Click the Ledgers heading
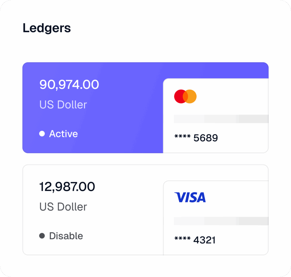Image resolution: width=291 pixels, height=277 pixels. pyautogui.click(x=47, y=28)
